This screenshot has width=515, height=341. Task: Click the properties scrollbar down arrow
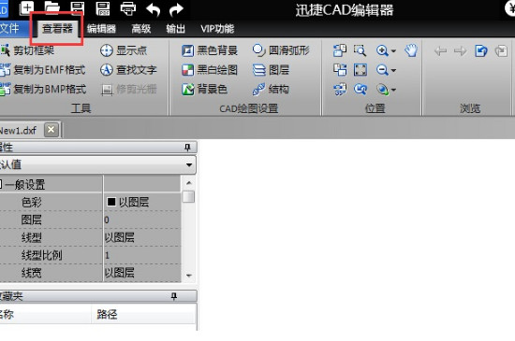189,276
